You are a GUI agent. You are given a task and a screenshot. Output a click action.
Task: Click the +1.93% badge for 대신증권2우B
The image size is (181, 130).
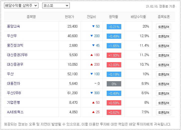(x=114, y=55)
